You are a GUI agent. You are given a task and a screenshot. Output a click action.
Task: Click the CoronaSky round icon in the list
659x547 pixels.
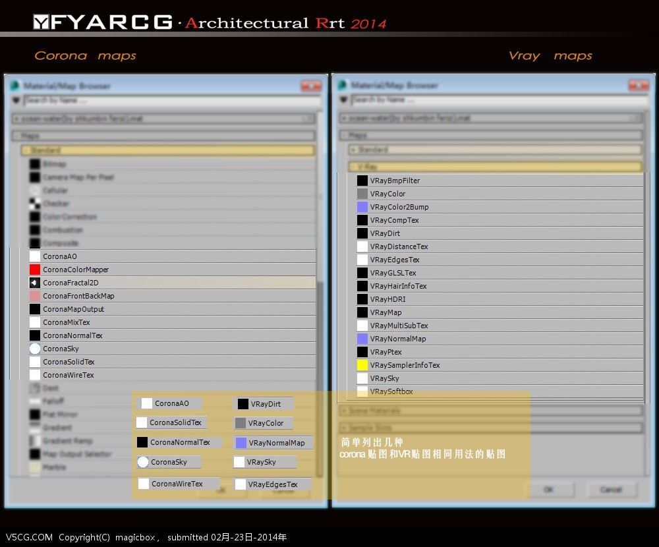pos(35,349)
